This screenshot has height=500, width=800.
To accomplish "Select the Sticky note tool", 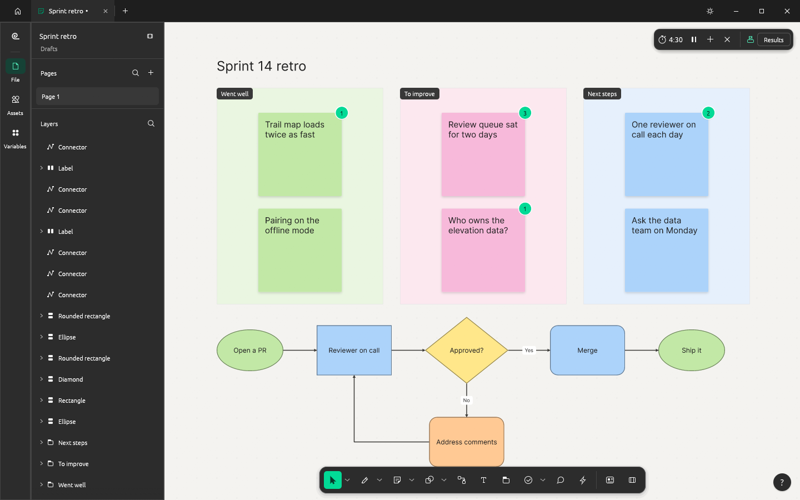I will tap(397, 480).
